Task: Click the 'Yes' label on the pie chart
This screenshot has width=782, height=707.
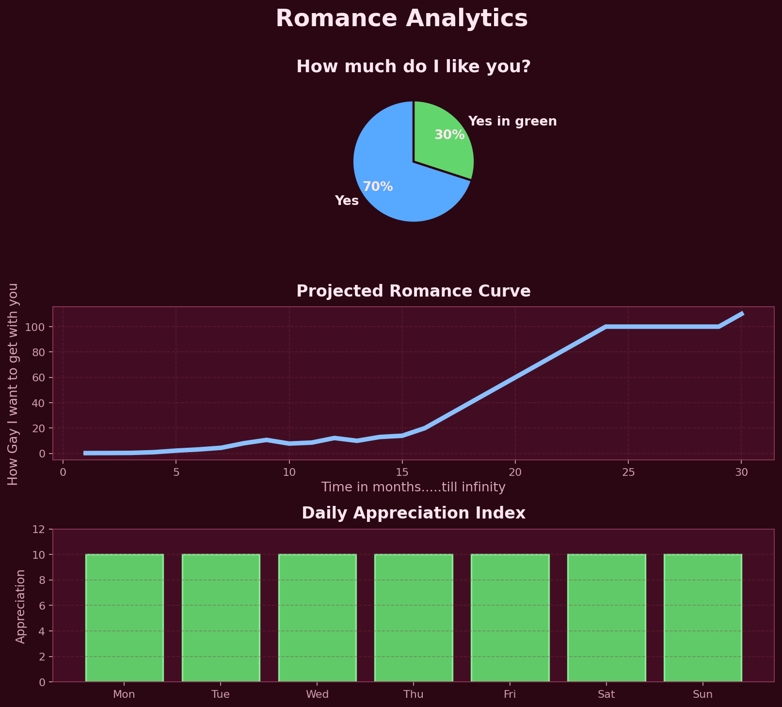Action: (347, 200)
